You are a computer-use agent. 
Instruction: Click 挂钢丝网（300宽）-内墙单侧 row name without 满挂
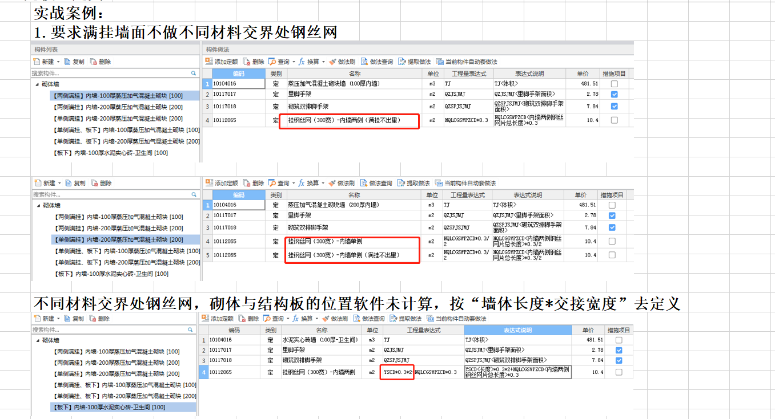point(324,242)
